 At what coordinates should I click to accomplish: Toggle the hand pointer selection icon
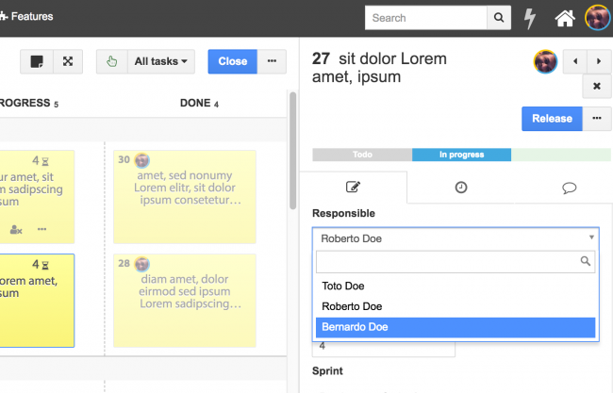[x=111, y=61]
